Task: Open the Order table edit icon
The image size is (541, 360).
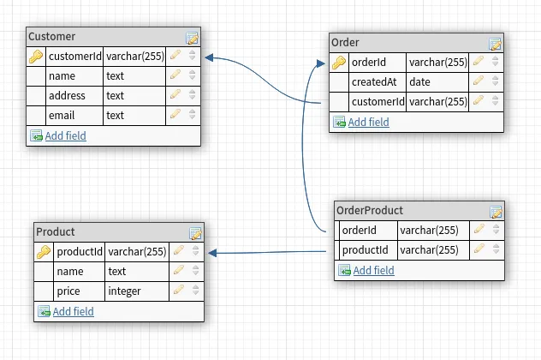Action: [495, 44]
